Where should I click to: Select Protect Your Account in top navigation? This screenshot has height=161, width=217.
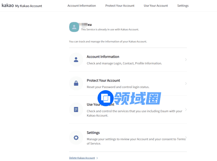coord(120,6)
